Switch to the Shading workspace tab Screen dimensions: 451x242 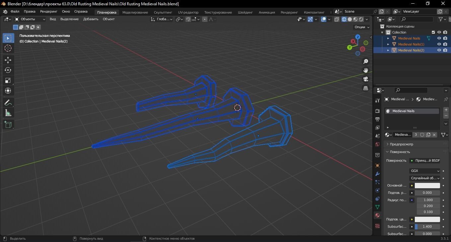245,12
